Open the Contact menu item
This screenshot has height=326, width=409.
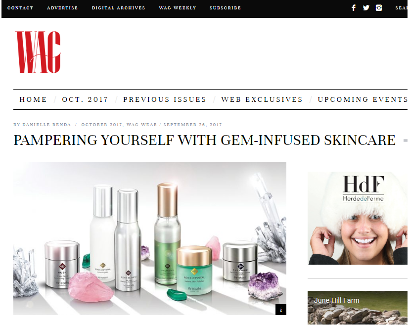[x=20, y=8]
